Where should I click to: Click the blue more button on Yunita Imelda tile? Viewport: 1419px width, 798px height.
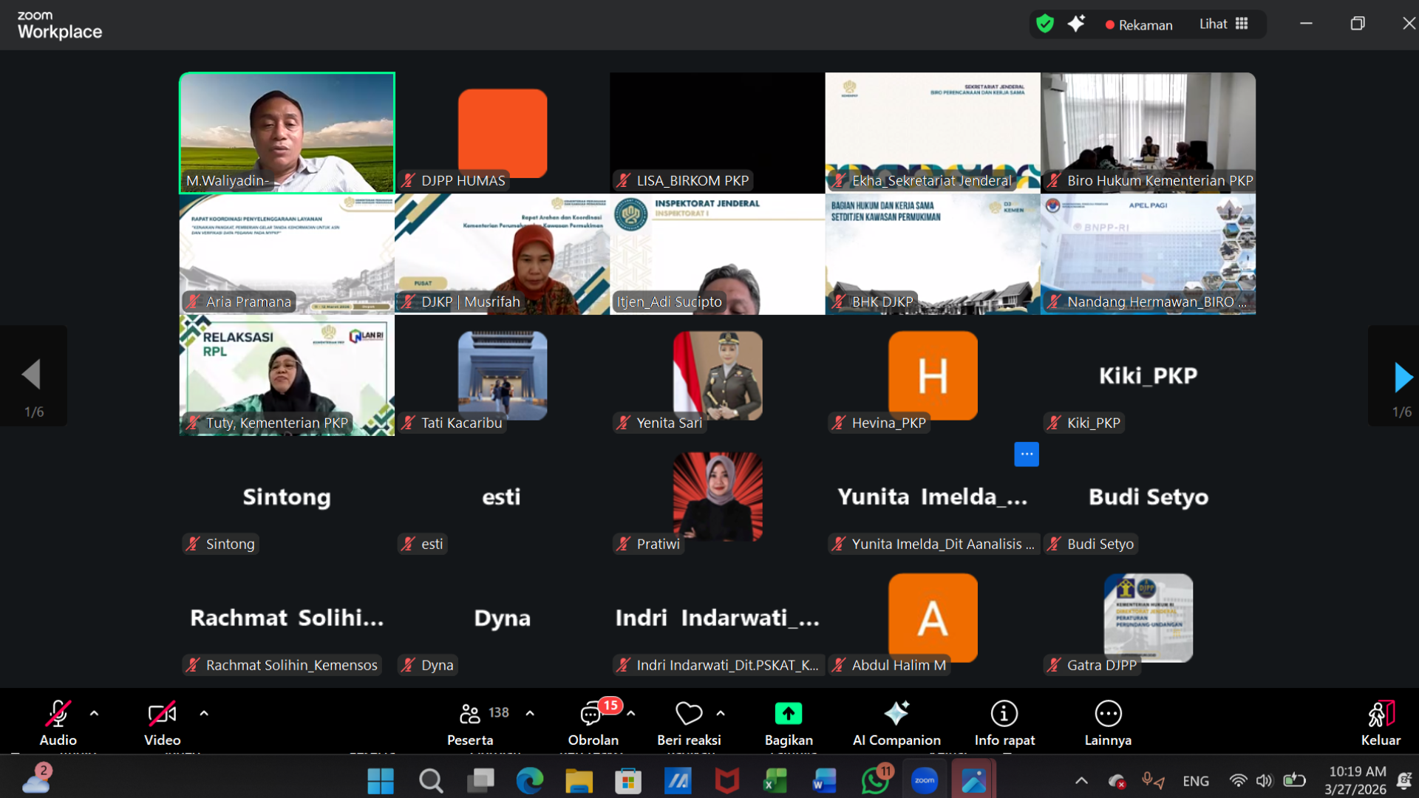pos(1026,454)
